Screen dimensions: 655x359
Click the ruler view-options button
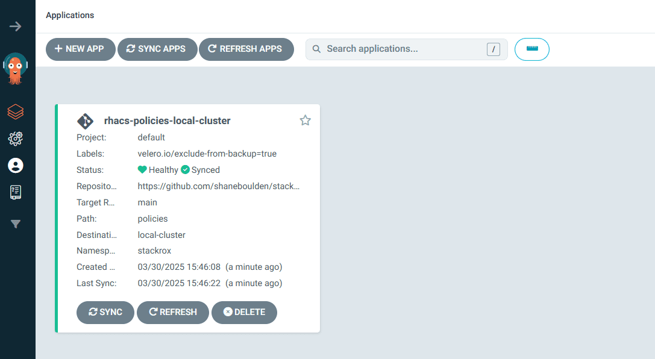point(531,49)
